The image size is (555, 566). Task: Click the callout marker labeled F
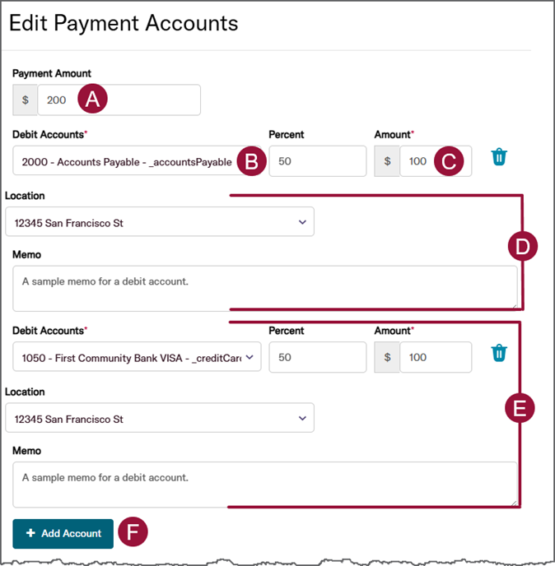pos(133,532)
